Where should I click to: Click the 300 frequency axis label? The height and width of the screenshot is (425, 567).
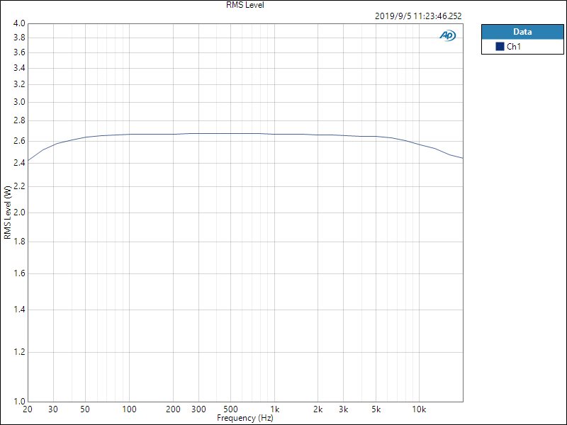(198, 409)
